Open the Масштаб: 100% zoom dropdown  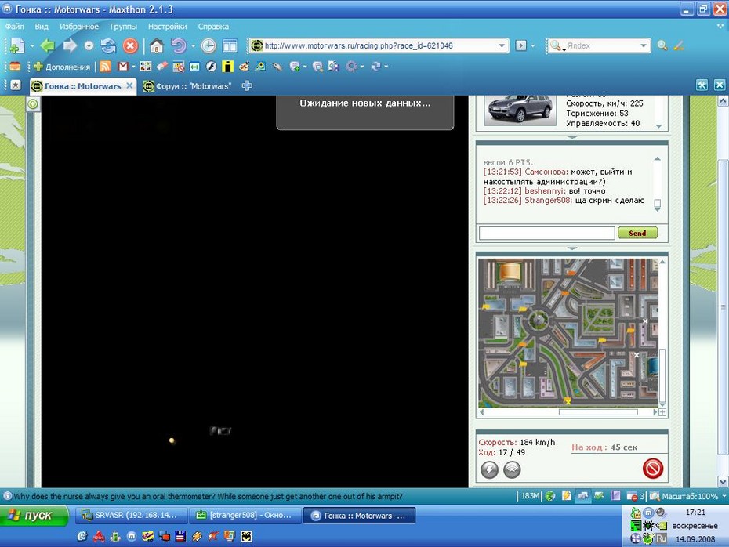724,496
